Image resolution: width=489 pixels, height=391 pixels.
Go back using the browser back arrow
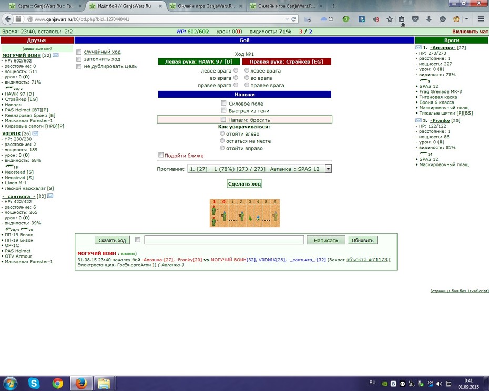tap(7, 19)
